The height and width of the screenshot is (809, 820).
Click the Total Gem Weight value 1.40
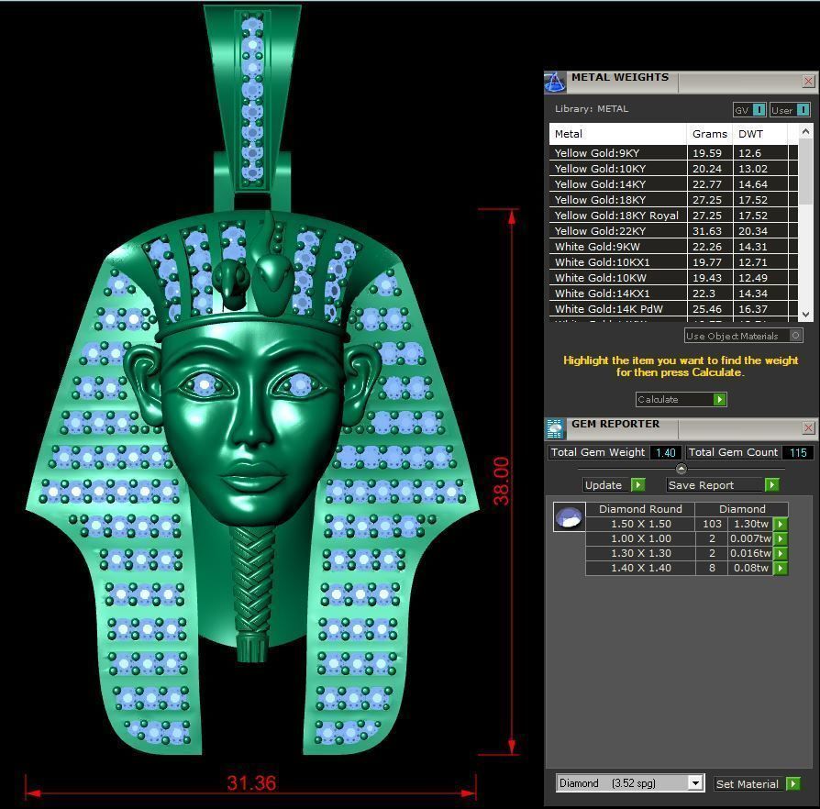pyautogui.click(x=665, y=452)
